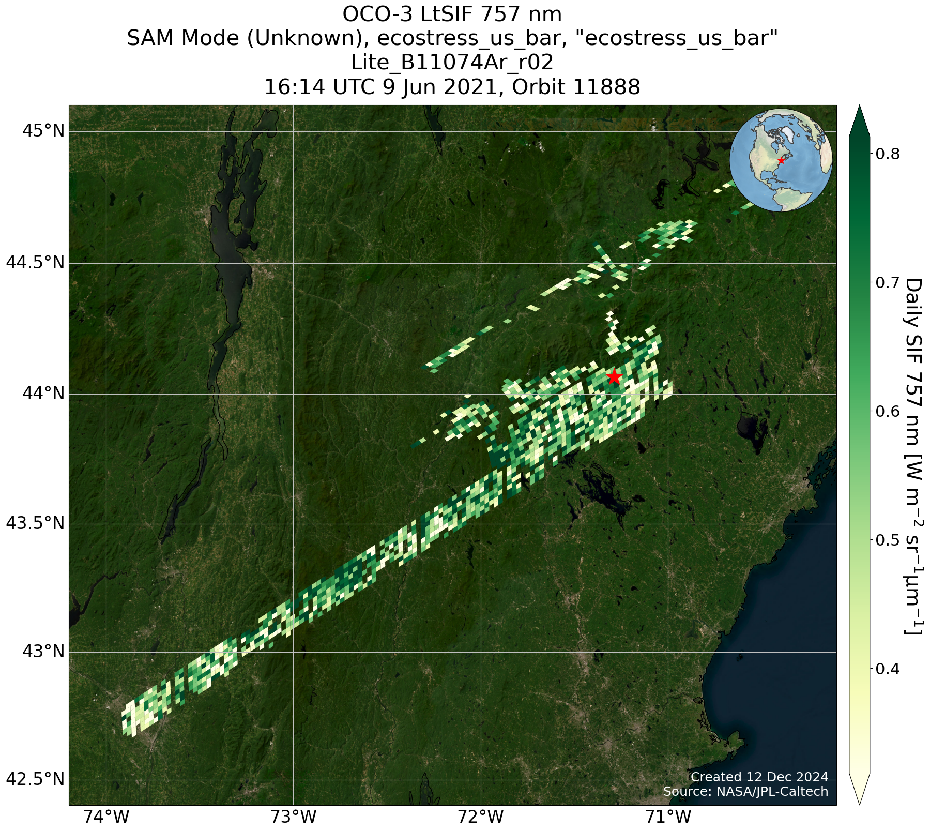Viewport: 930px width, 831px height.
Task: Click the colorbar tick label 0.5
Action: pyautogui.click(x=887, y=540)
